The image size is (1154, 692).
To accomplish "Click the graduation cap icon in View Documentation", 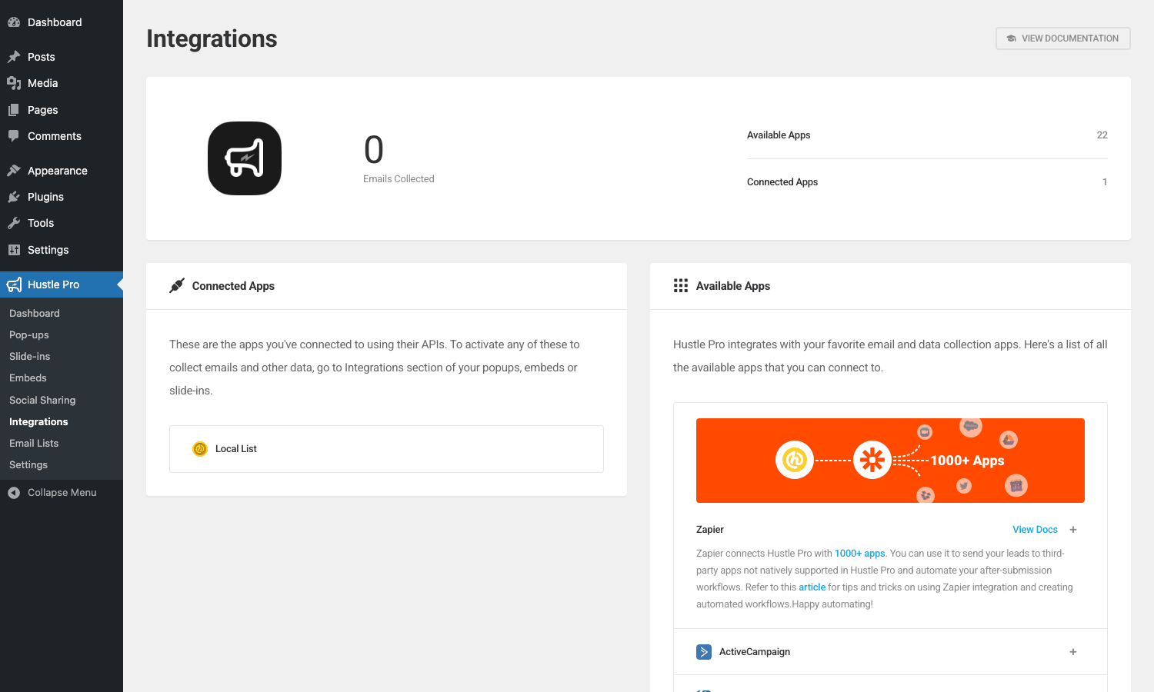I will click(1012, 38).
